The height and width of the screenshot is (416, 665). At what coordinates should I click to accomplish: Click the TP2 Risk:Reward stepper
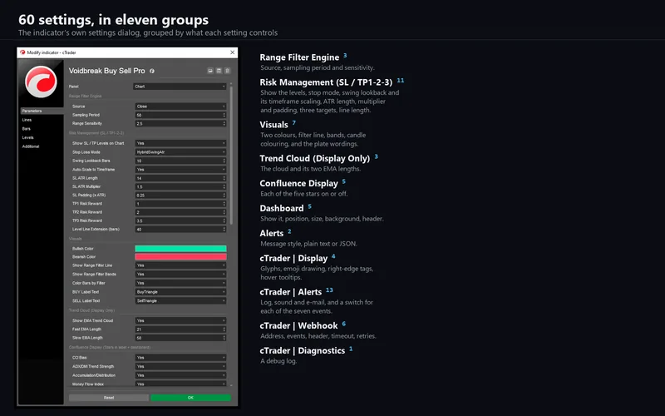click(x=180, y=212)
